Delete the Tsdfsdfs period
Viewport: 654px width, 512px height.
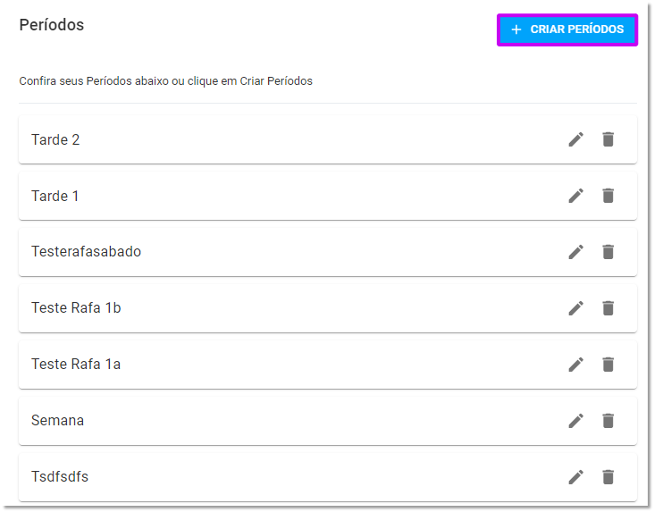point(608,477)
